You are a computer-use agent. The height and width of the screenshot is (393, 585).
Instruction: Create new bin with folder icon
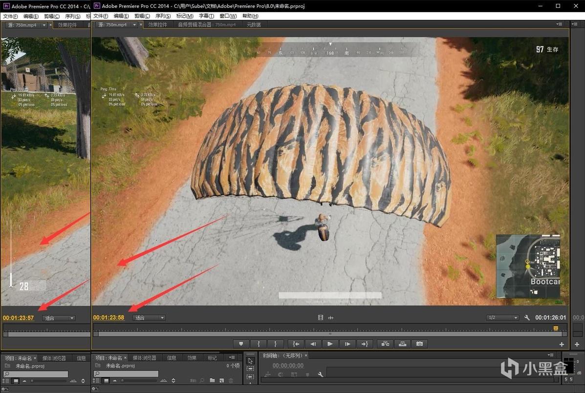[x=212, y=380]
